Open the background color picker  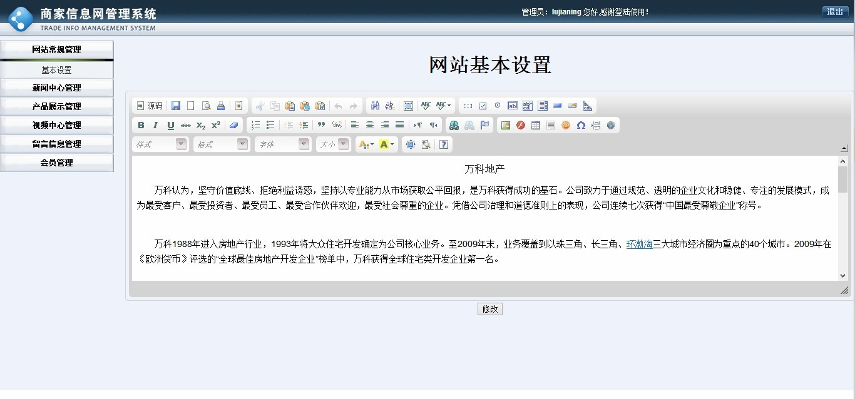tap(387, 144)
